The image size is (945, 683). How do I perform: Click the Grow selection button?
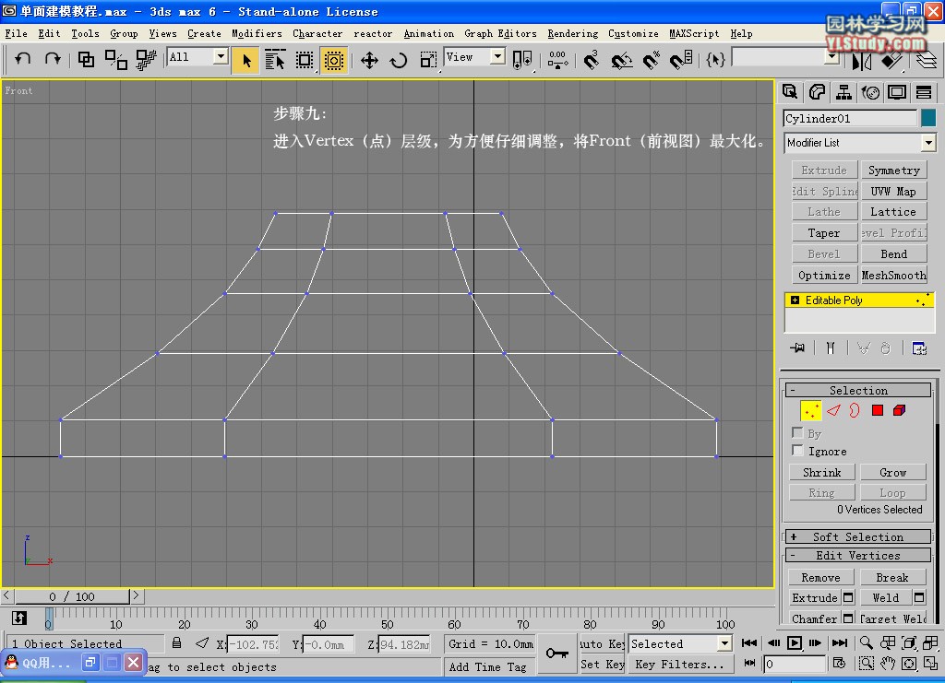[x=892, y=472]
